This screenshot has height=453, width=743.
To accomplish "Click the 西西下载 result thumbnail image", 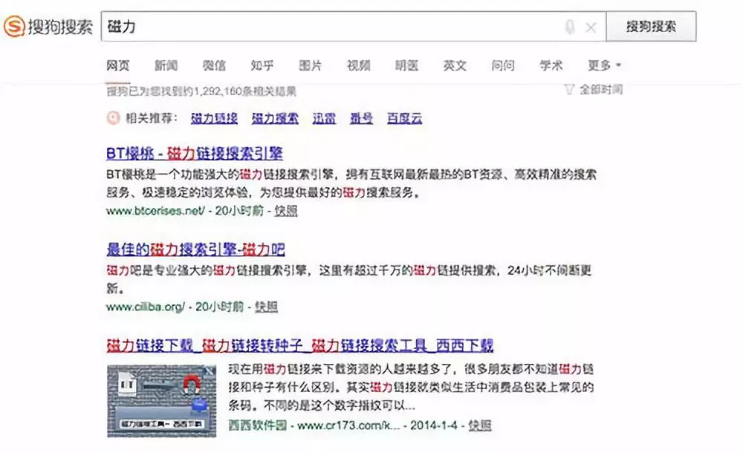I will coord(162,397).
